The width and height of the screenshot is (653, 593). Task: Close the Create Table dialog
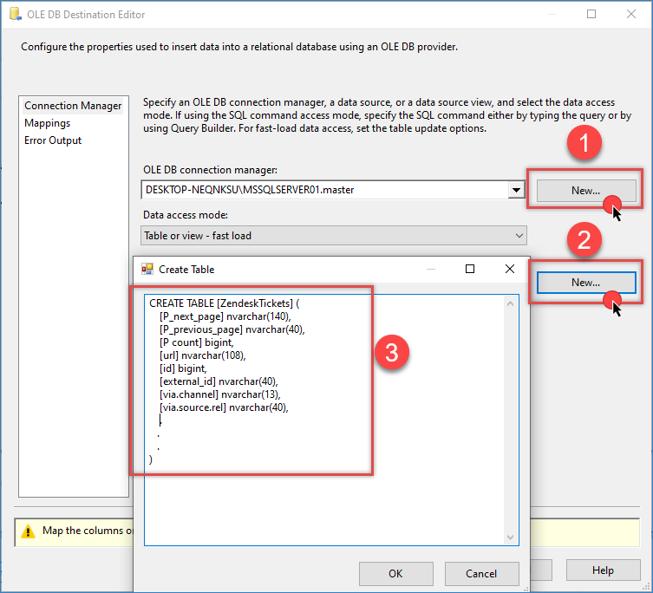(x=510, y=270)
